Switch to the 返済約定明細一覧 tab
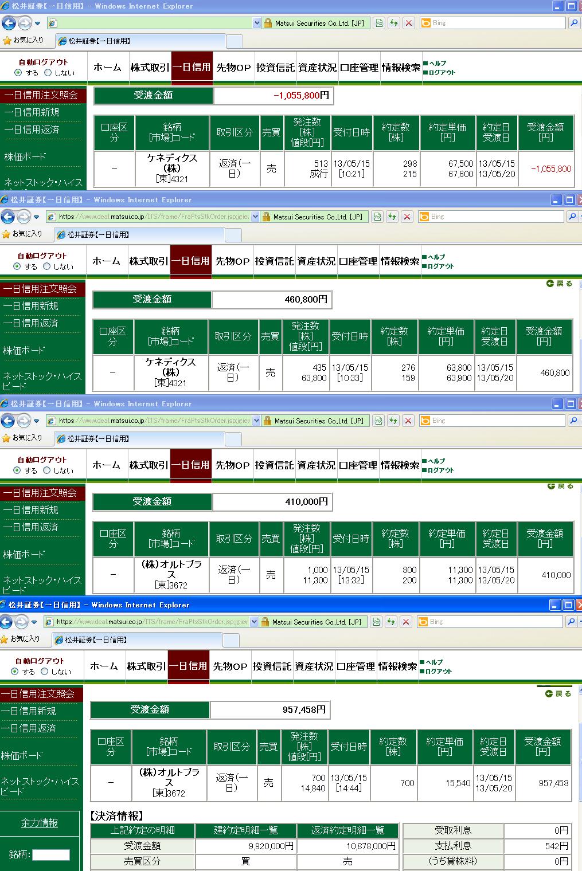 (347, 830)
